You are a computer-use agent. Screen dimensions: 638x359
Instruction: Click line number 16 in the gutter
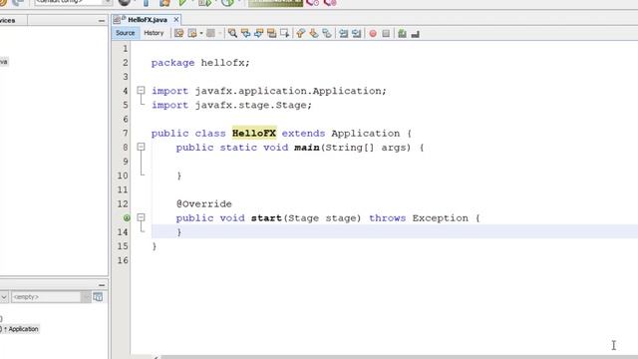[x=123, y=260]
